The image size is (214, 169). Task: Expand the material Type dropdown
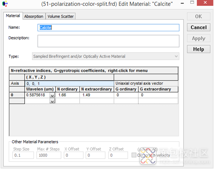coord(106,56)
